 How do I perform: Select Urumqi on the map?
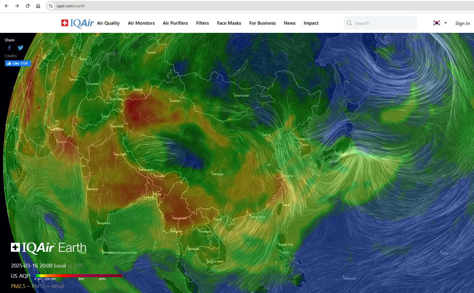(175, 101)
